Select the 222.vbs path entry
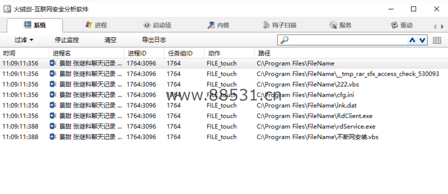The height and width of the screenshot is (194, 448). point(308,84)
